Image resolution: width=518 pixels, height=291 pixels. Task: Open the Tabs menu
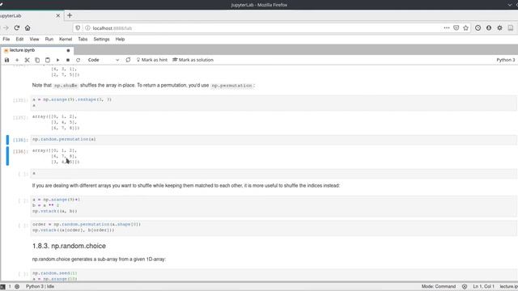click(83, 40)
